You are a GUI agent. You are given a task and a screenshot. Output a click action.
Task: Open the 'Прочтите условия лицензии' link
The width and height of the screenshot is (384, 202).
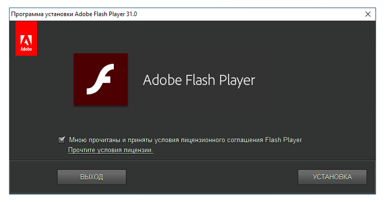(111, 150)
